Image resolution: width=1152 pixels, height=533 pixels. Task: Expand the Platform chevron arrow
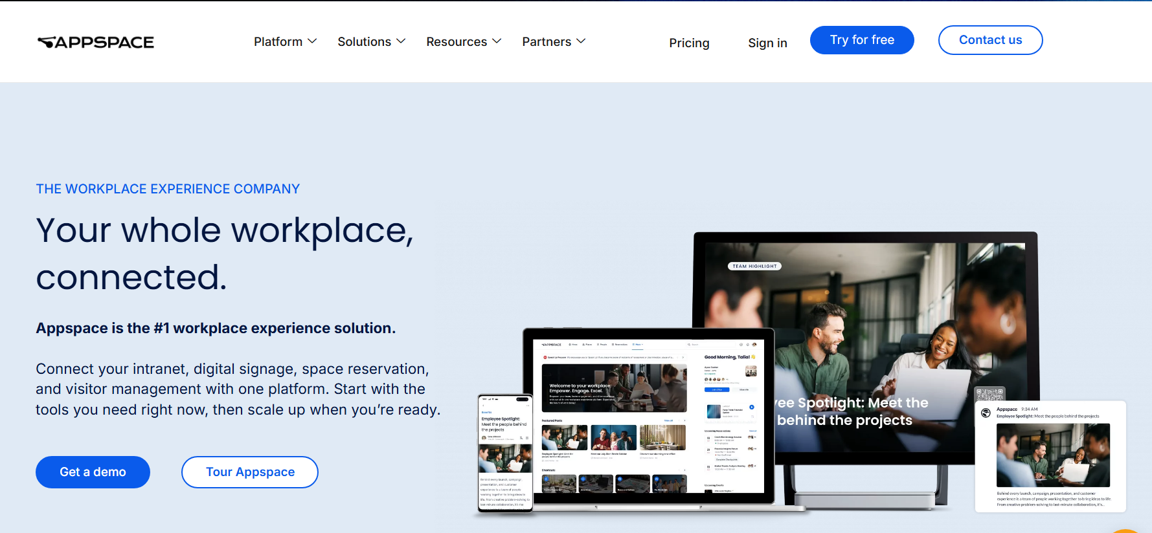312,41
